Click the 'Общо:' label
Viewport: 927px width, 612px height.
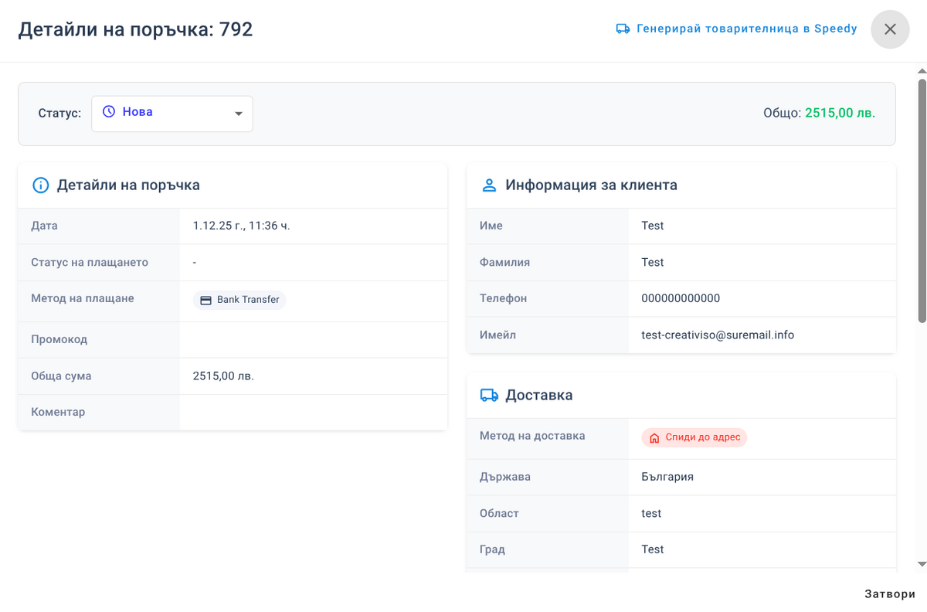click(x=783, y=113)
